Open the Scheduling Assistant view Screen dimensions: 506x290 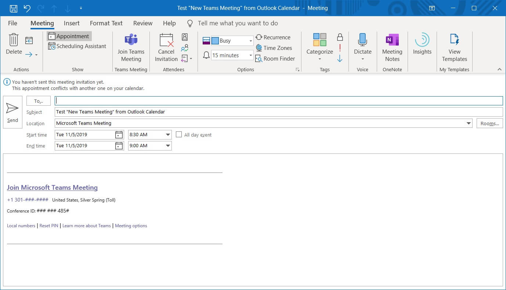[77, 46]
